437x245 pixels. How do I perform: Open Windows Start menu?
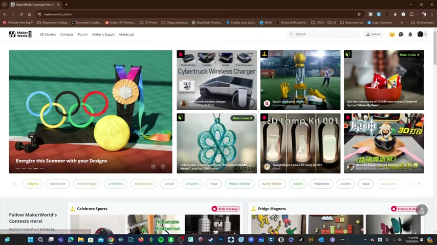tap(30, 239)
